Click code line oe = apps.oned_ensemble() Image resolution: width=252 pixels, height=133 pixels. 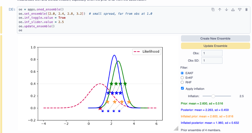point(41,9)
